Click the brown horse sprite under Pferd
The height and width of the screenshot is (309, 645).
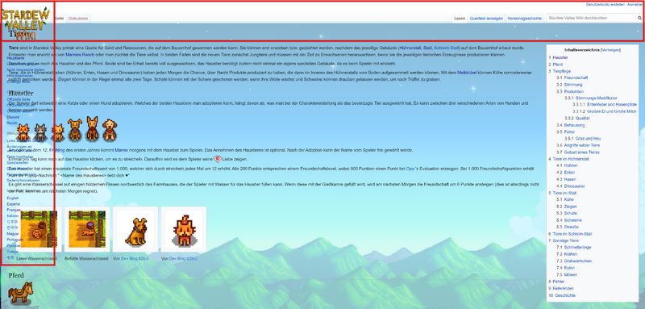point(21,293)
